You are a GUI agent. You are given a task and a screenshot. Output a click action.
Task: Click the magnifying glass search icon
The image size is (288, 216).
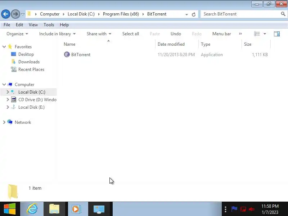(x=283, y=14)
